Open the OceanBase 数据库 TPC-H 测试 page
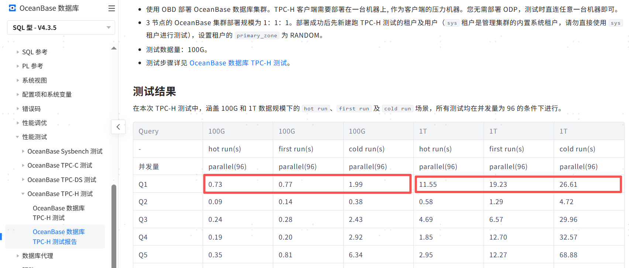This screenshot has width=629, height=268. click(58, 213)
